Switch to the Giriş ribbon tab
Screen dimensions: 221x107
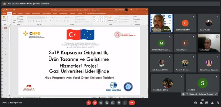click(x=9, y=14)
